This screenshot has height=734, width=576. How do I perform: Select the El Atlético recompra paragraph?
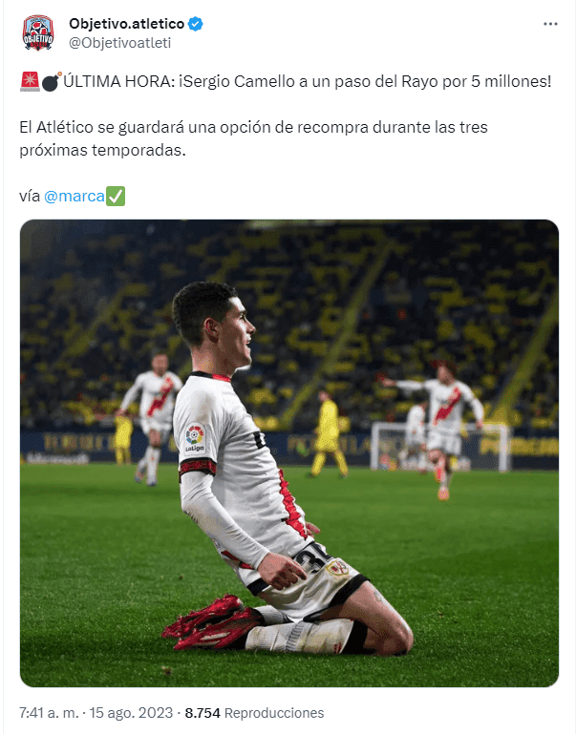point(253,138)
